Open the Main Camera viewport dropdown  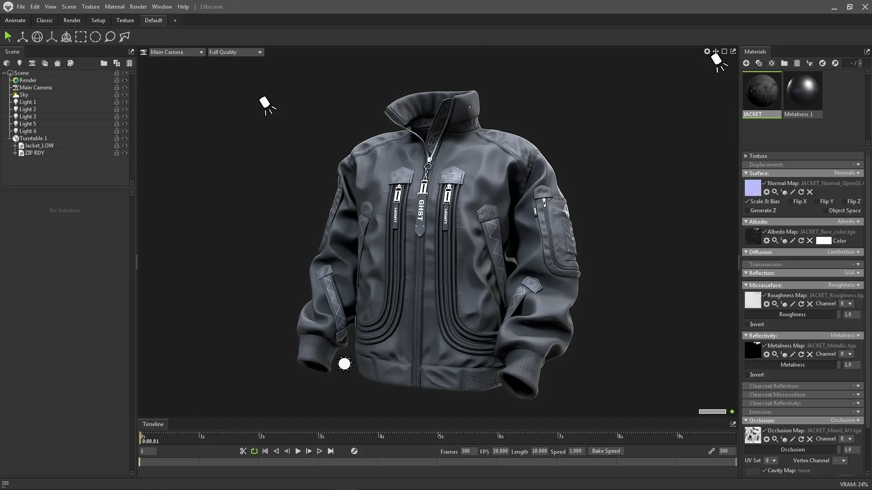177,52
